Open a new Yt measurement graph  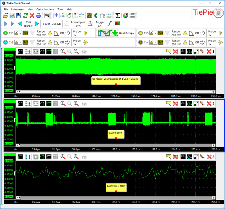click(x=62, y=16)
